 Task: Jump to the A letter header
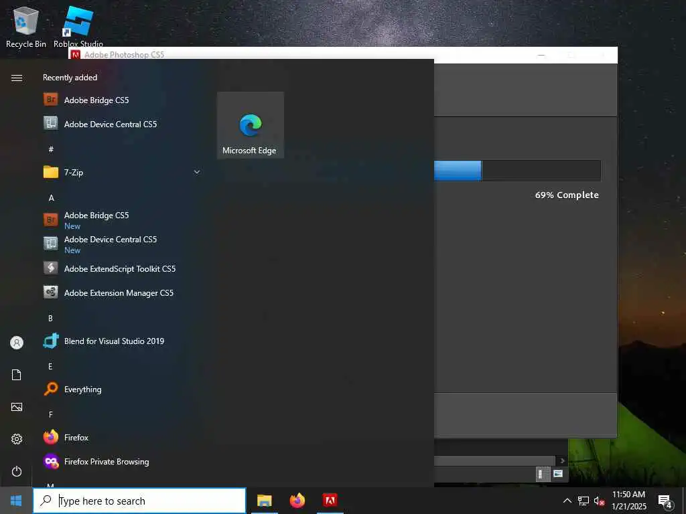[x=51, y=198]
